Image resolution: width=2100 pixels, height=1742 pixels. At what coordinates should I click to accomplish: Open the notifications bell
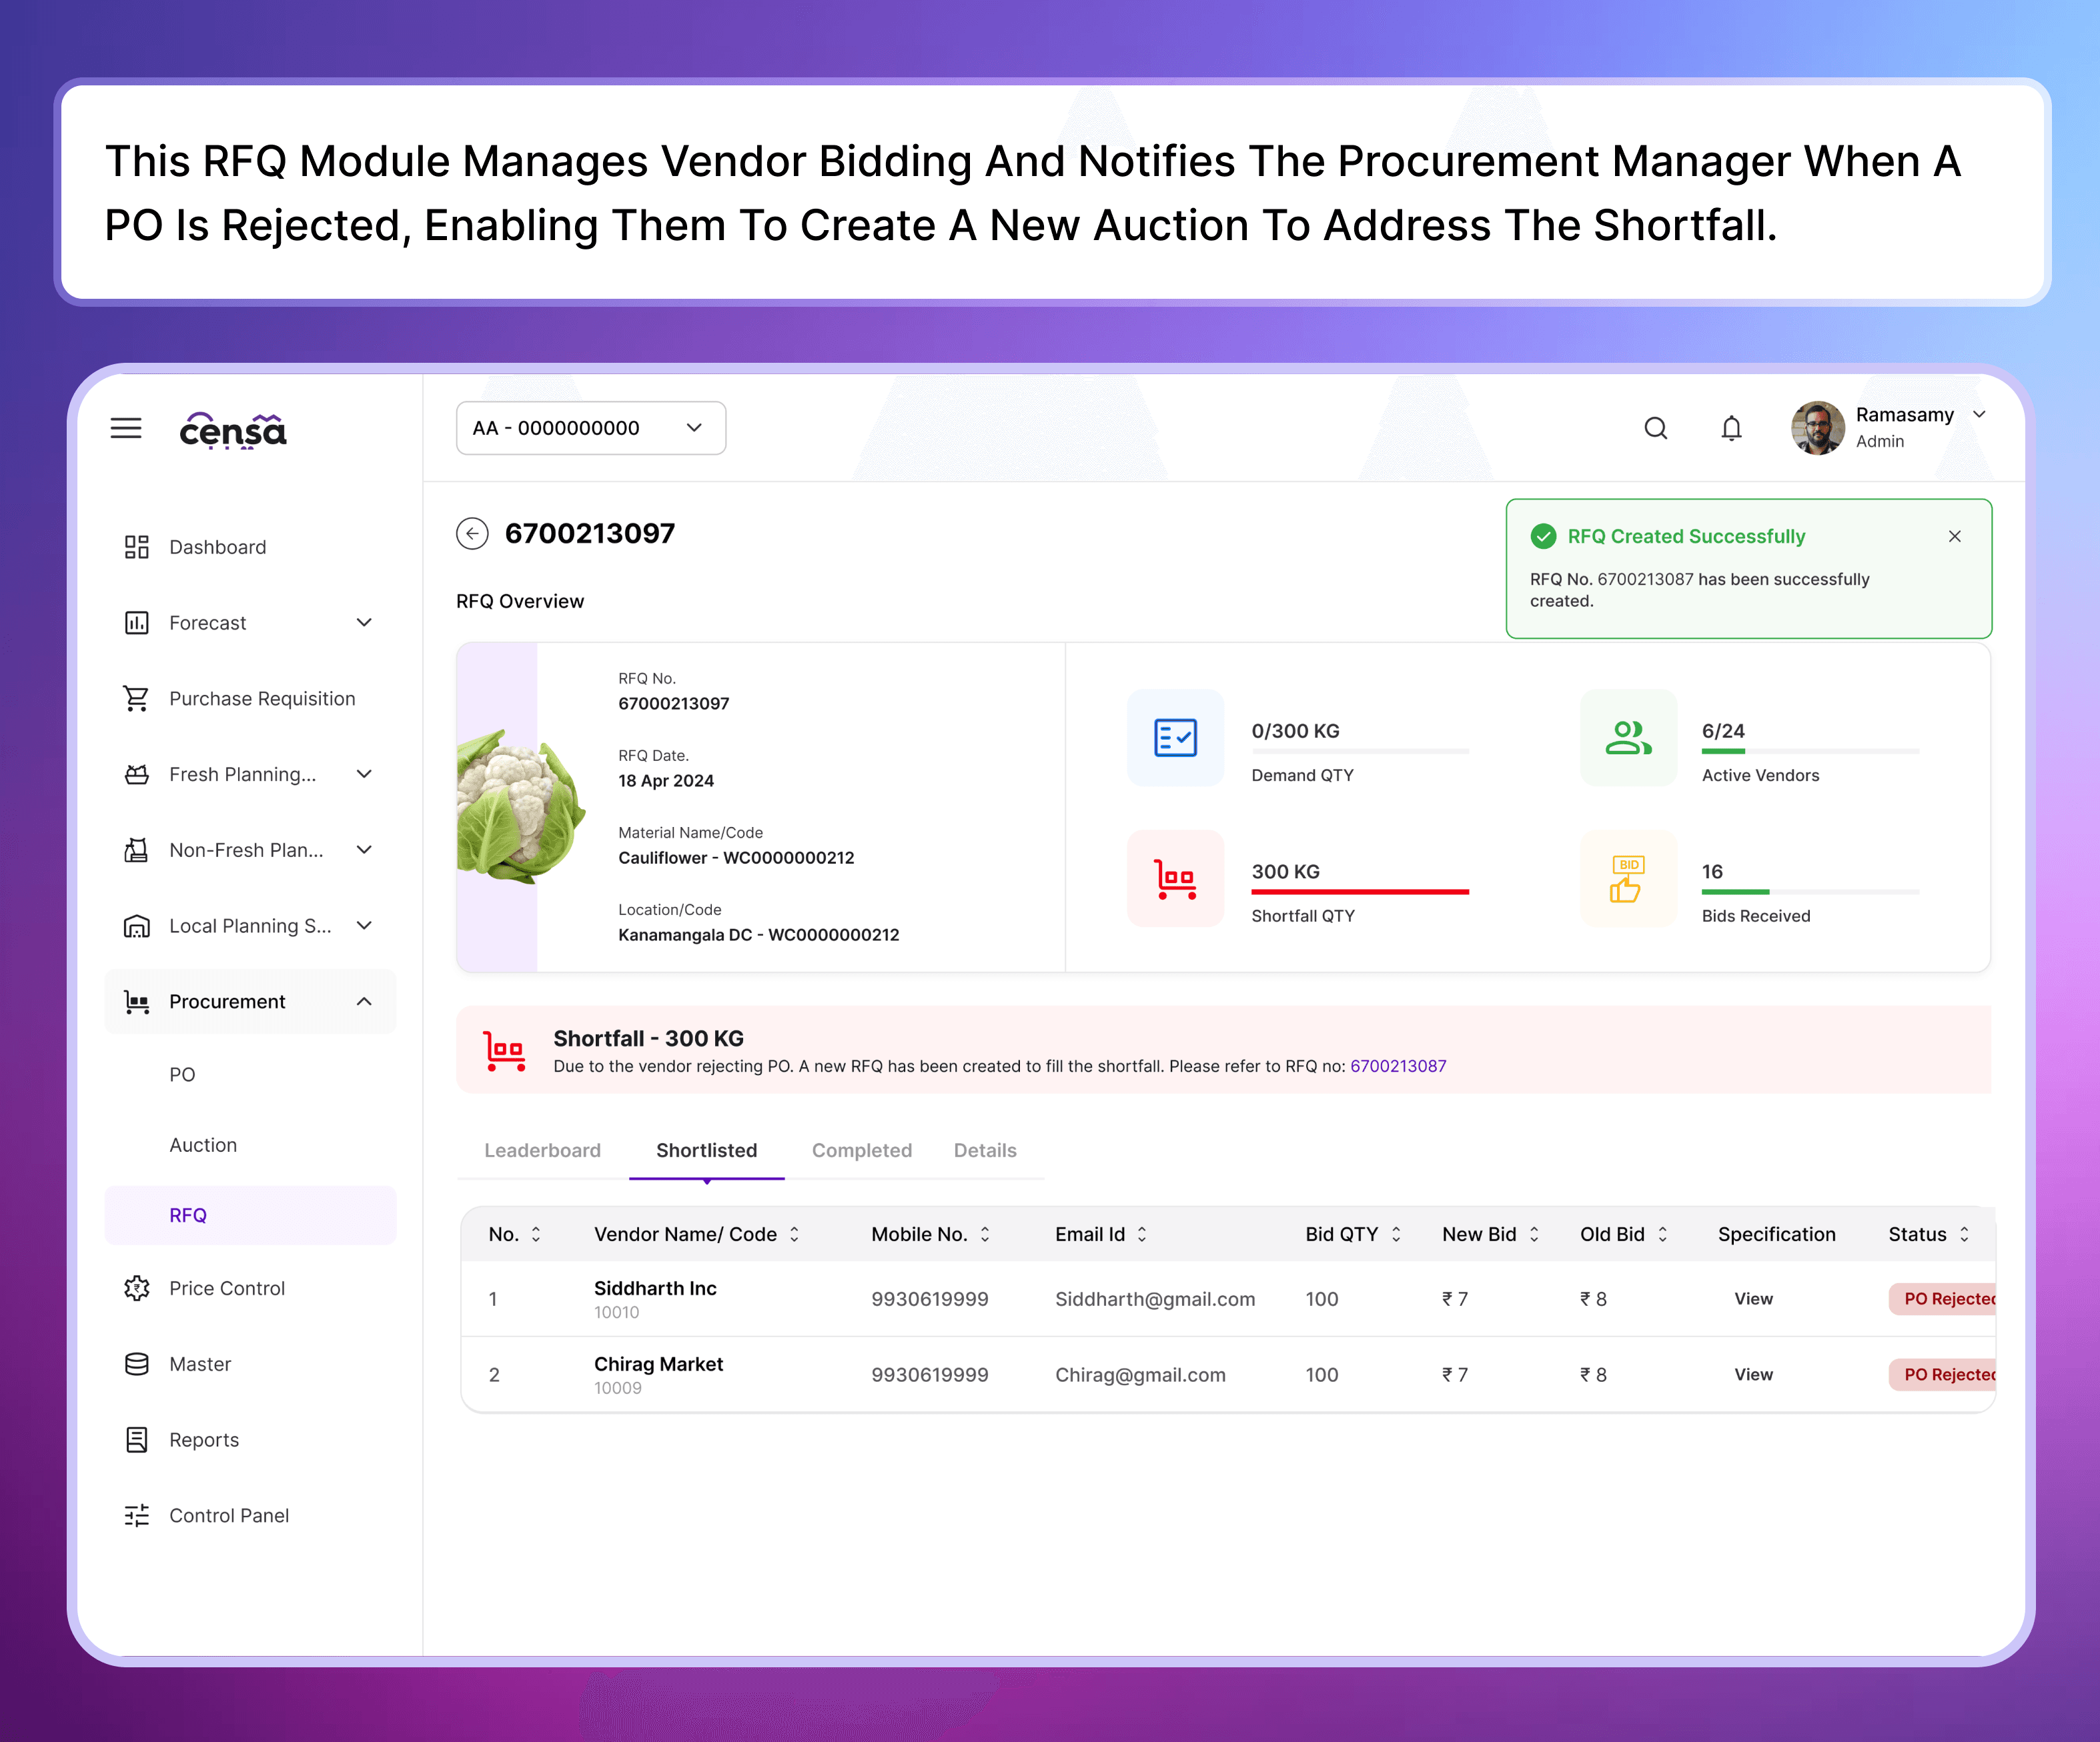1731,428
